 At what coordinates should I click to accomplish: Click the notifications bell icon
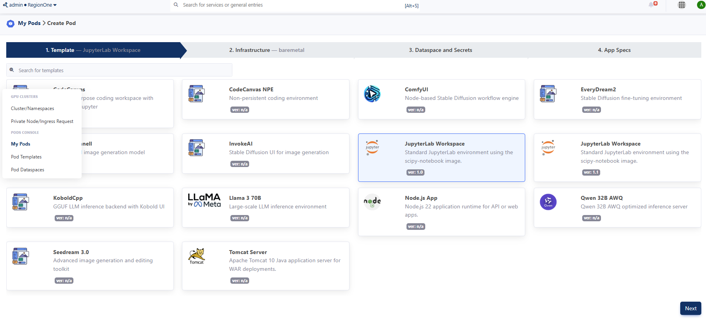point(651,5)
